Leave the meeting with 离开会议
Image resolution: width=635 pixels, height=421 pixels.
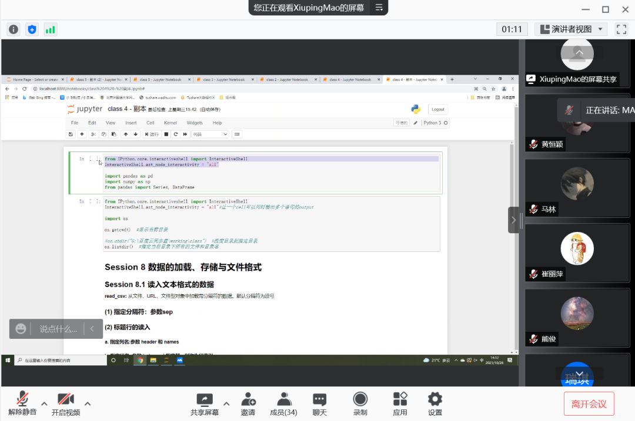coord(589,404)
